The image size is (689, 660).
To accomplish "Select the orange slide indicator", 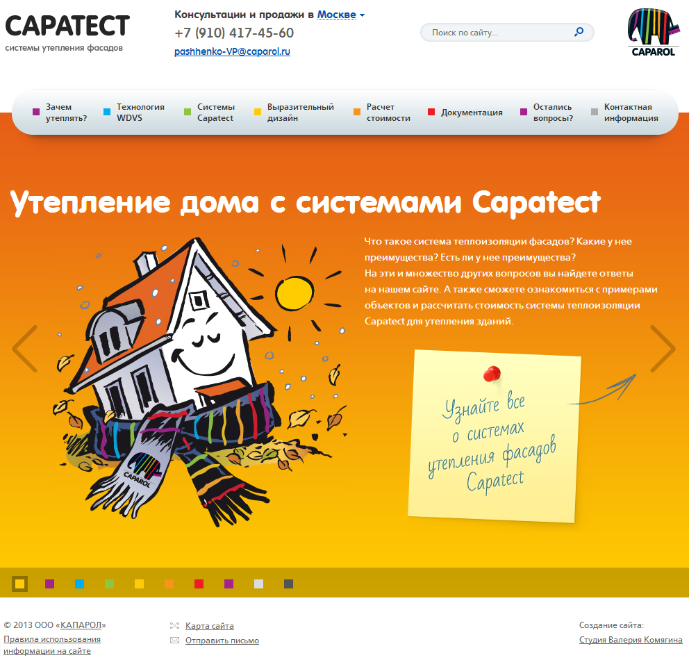I will coord(169,584).
